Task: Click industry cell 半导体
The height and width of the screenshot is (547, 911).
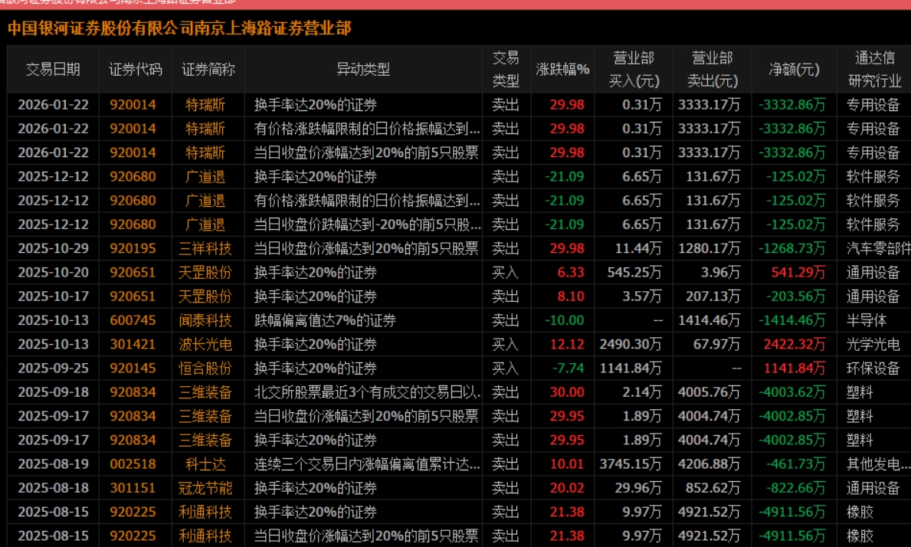Action: click(x=867, y=320)
